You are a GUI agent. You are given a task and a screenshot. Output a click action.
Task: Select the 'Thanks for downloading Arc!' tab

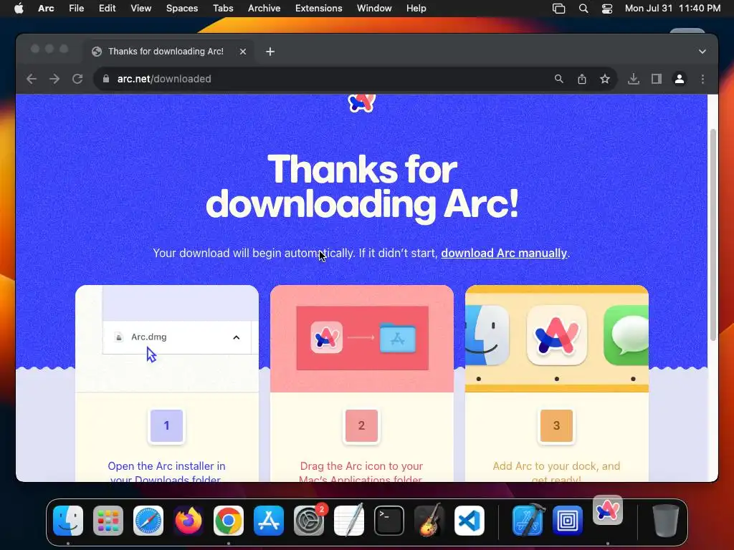[x=168, y=52]
